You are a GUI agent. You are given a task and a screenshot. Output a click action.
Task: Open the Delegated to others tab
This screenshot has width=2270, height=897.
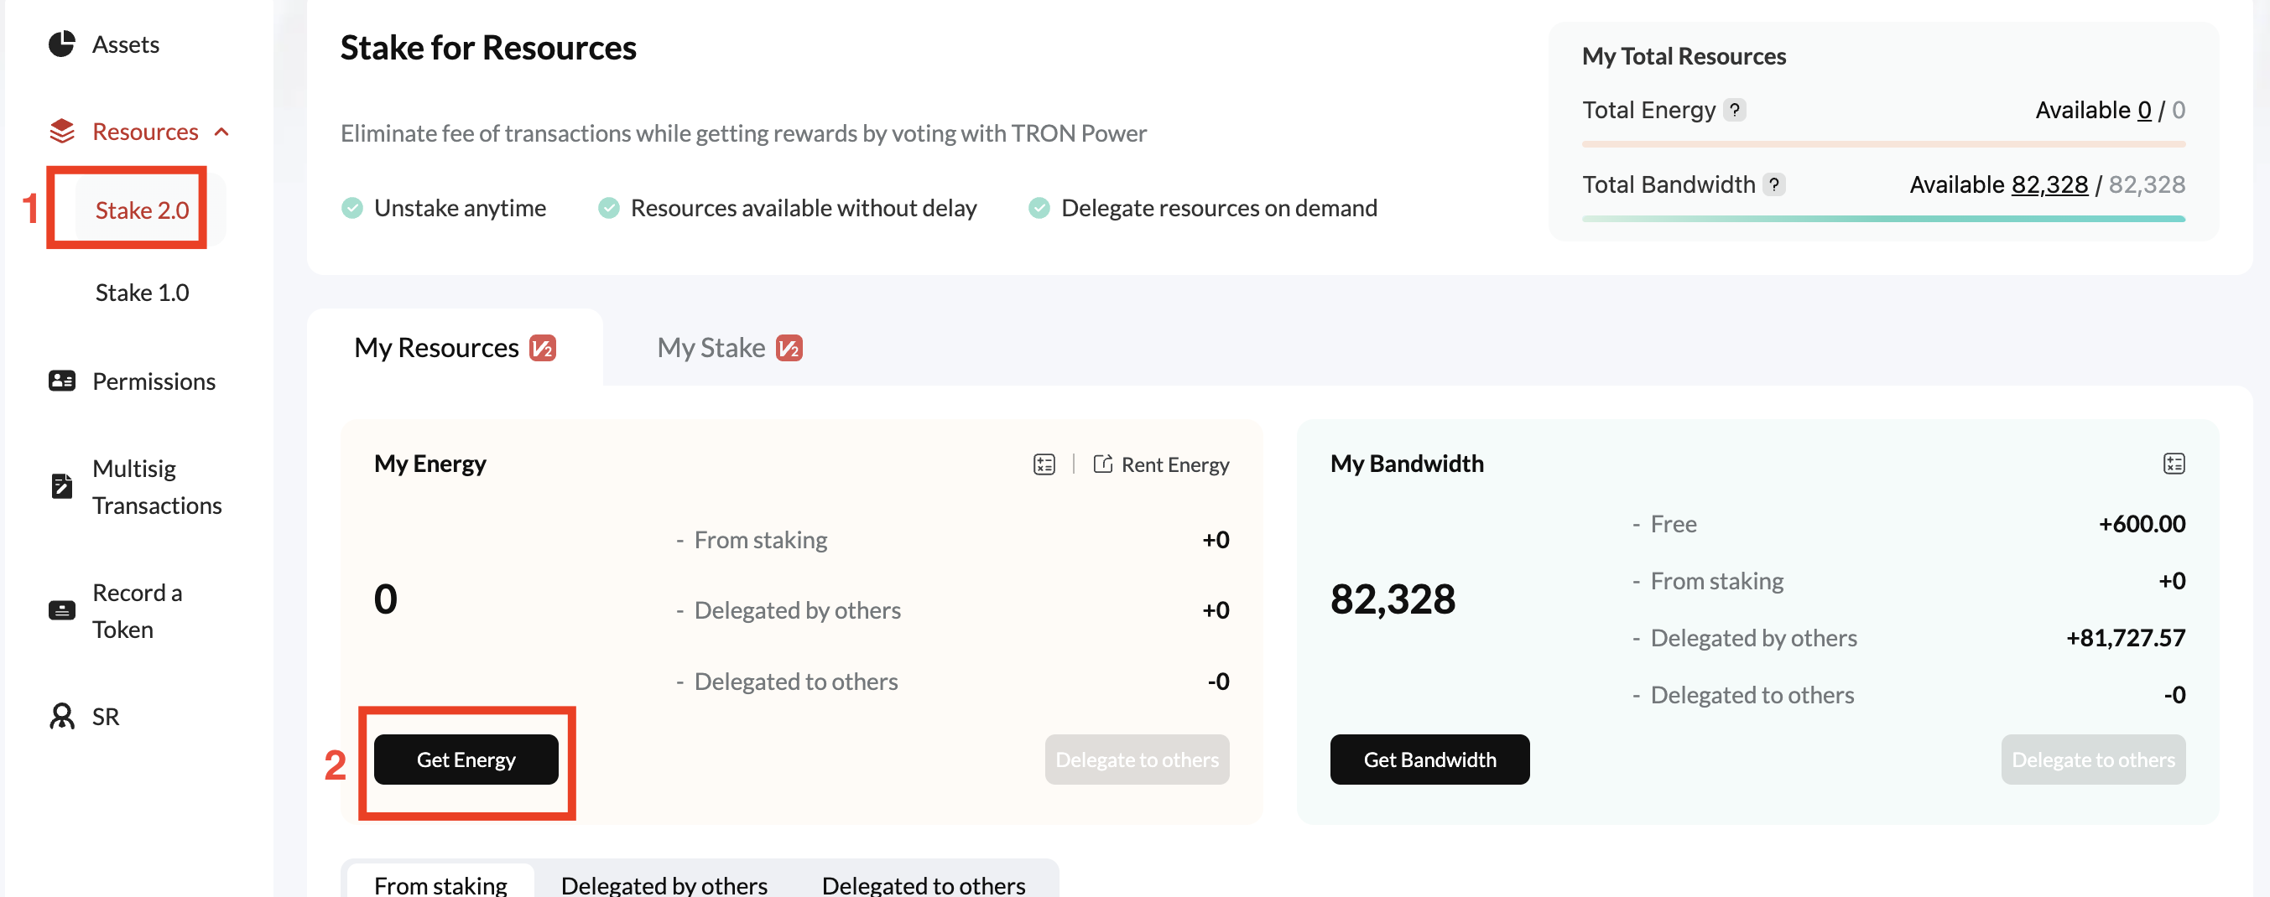[923, 884]
